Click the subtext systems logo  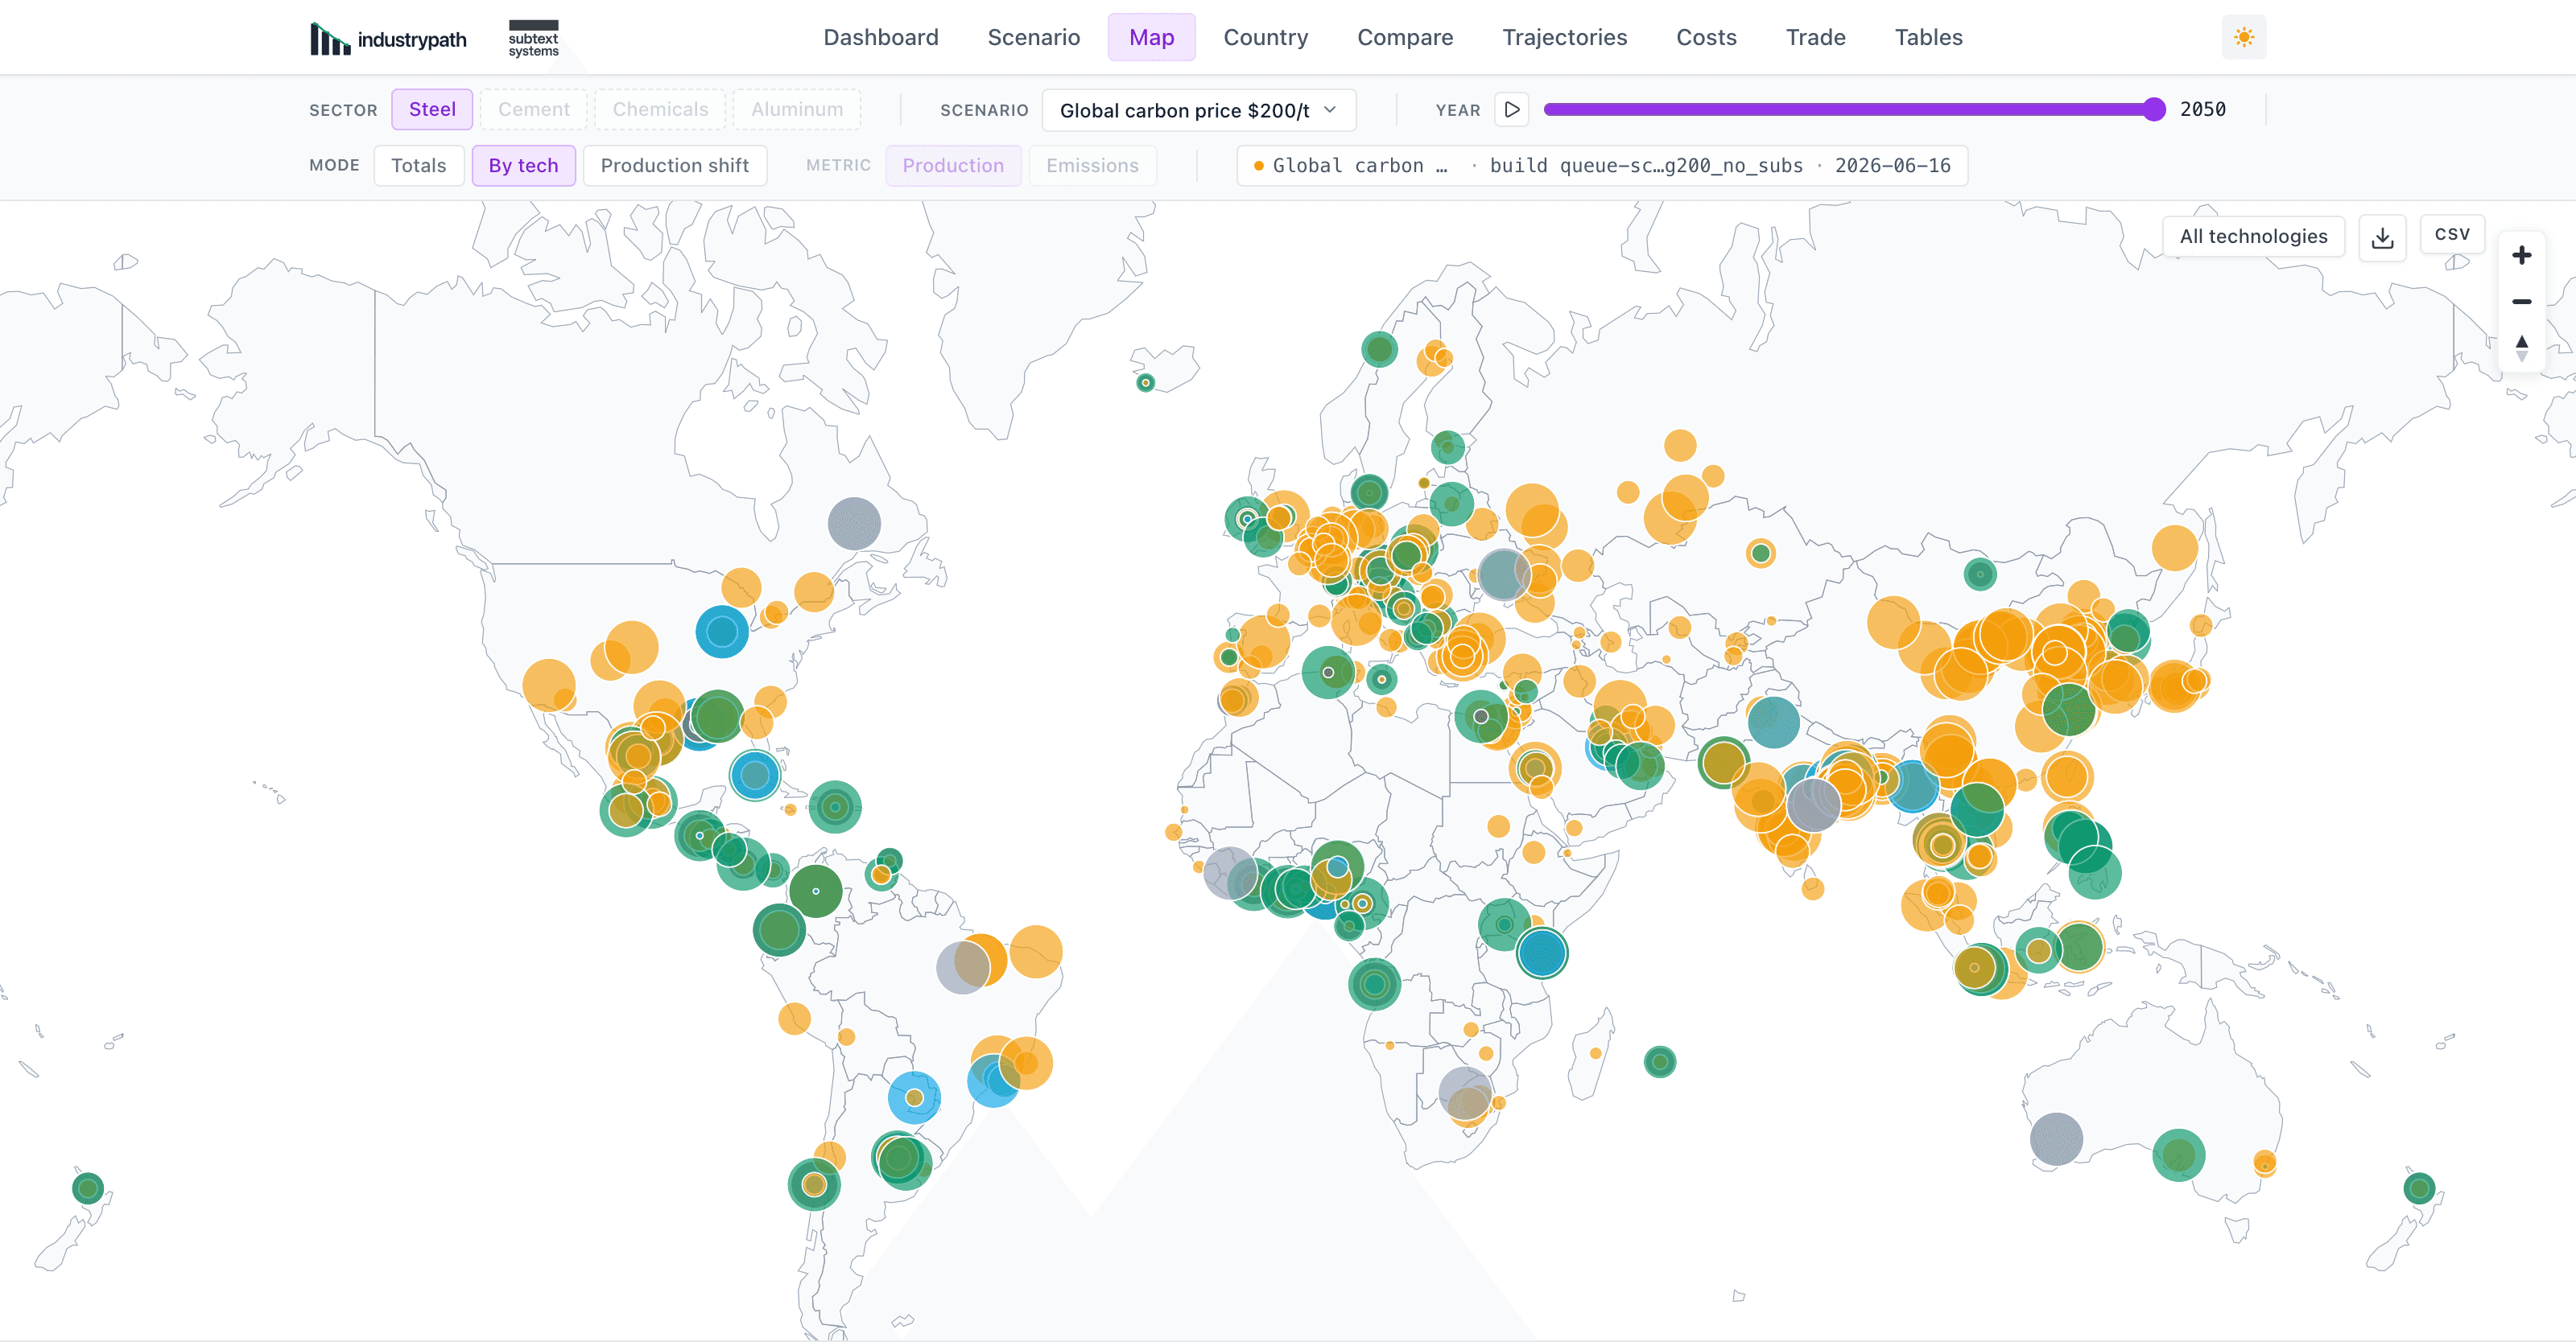[x=533, y=39]
